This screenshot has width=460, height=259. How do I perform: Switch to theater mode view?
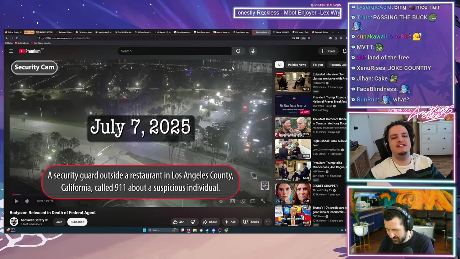pyautogui.click(x=253, y=201)
